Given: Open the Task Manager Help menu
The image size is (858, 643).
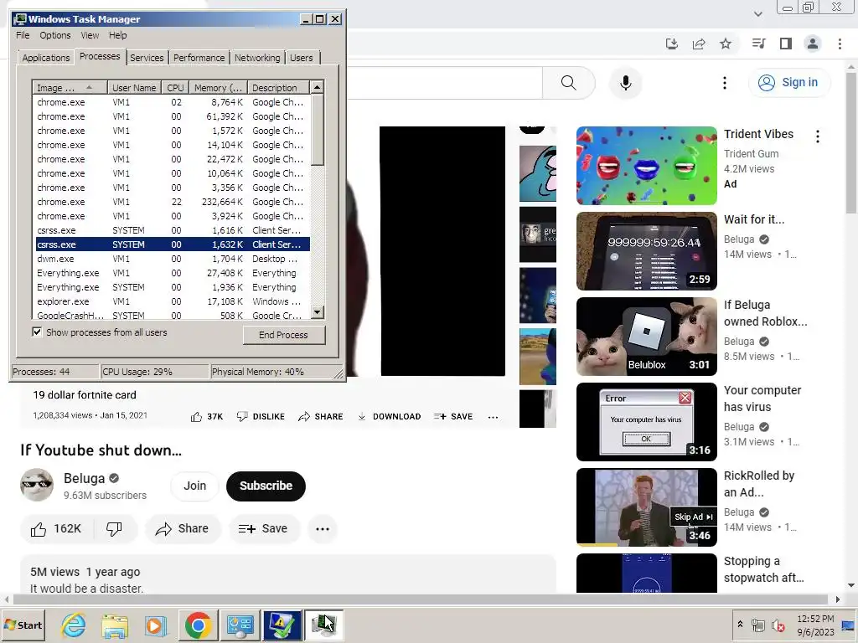Looking at the screenshot, I should (x=117, y=35).
